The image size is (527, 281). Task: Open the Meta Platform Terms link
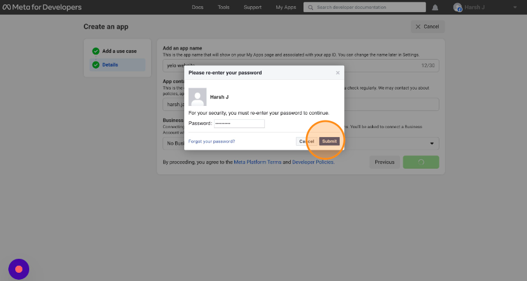click(x=257, y=162)
